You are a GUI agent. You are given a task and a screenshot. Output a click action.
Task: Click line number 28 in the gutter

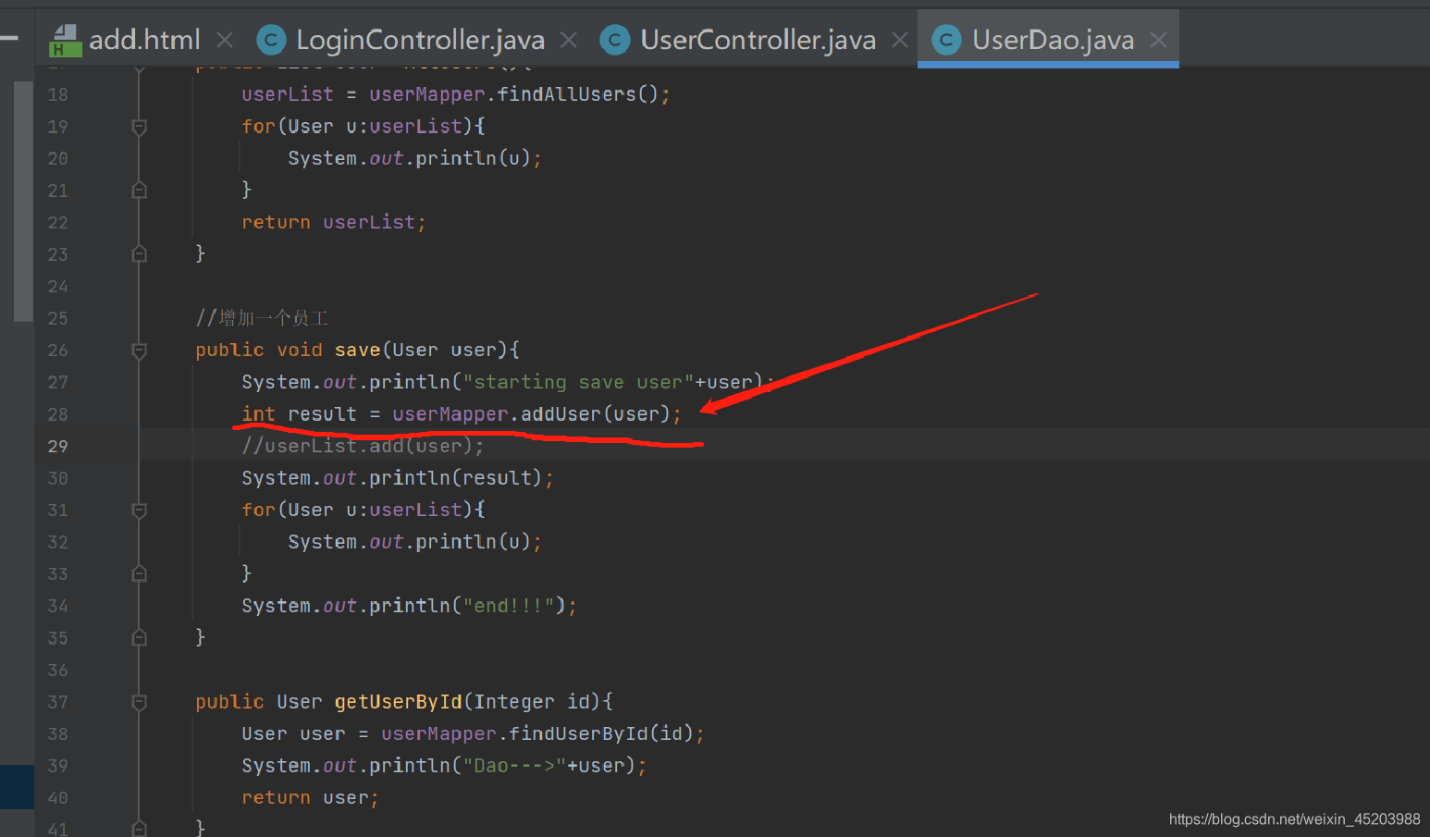tap(58, 414)
